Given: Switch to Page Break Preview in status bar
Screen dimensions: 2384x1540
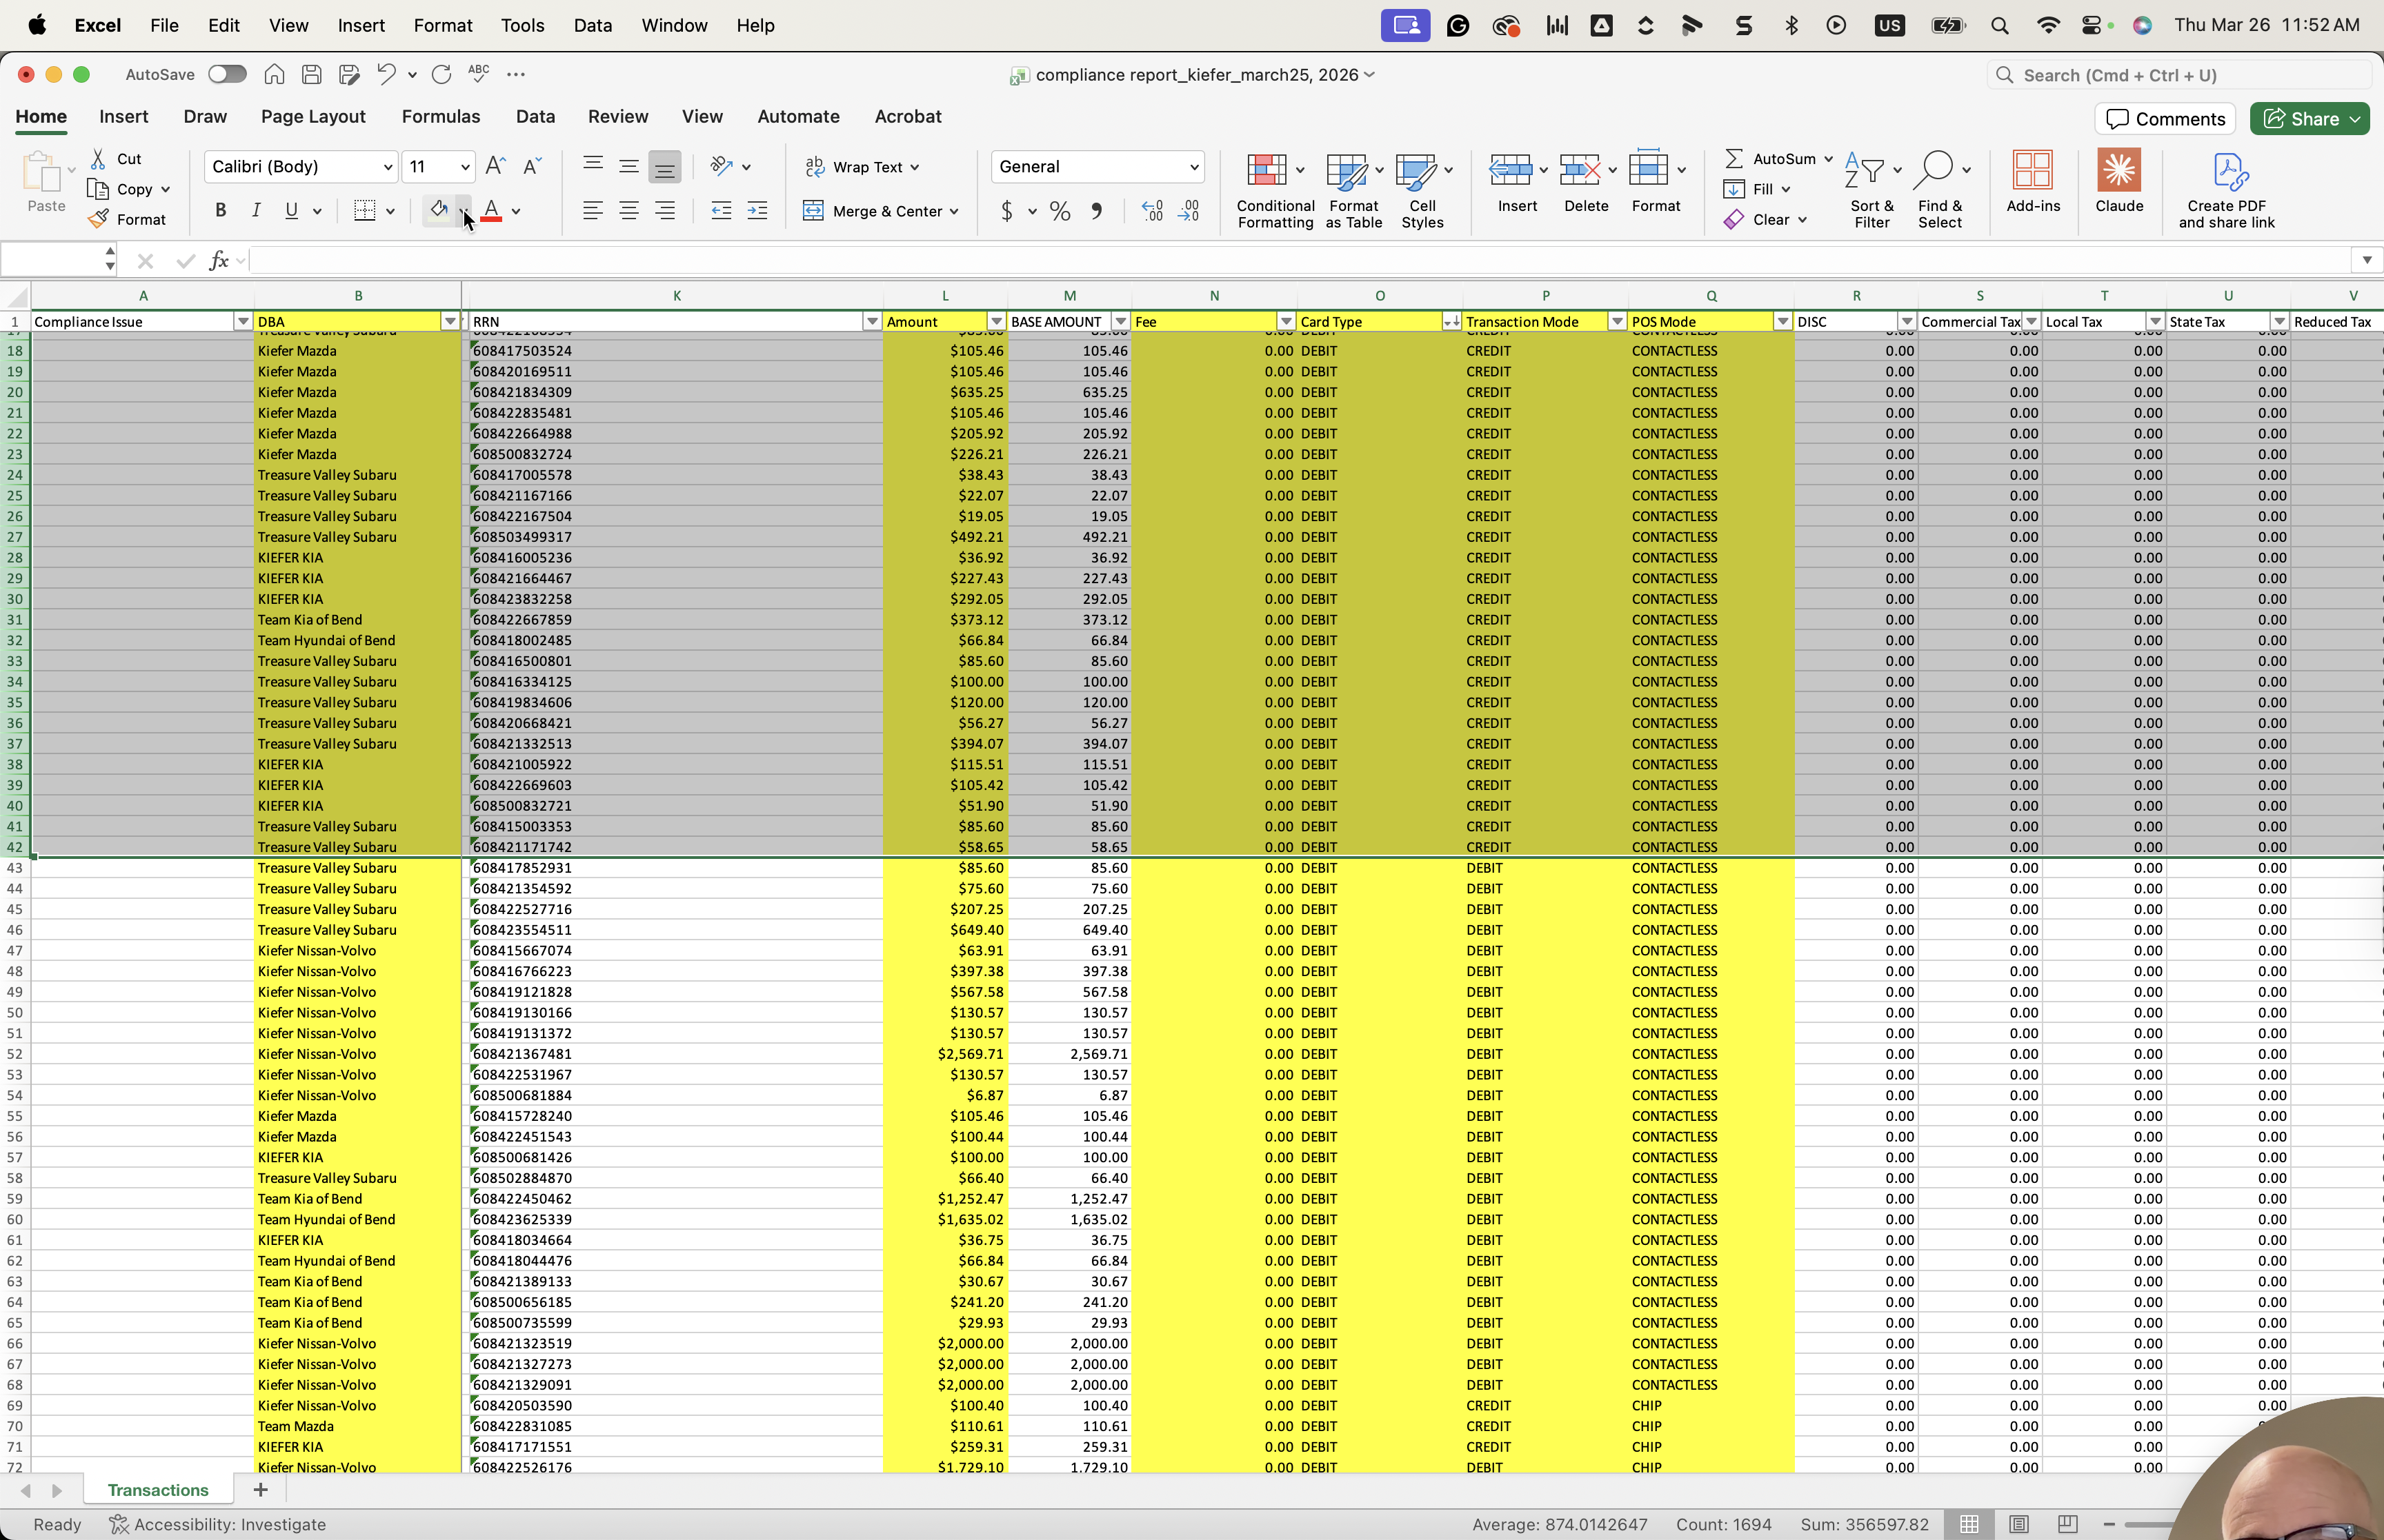Looking at the screenshot, I should pos(2068,1524).
